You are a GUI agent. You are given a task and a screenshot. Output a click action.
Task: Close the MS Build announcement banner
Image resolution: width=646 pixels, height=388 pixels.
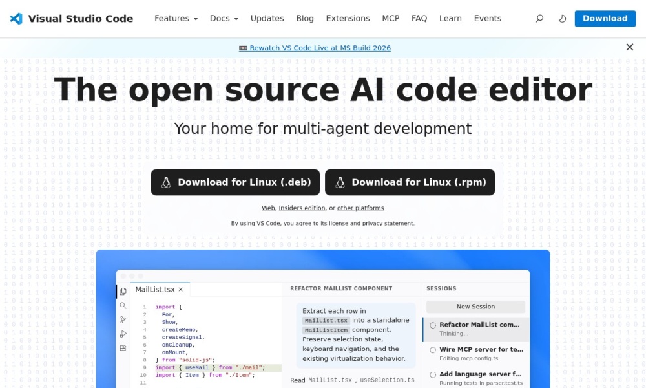[629, 47]
